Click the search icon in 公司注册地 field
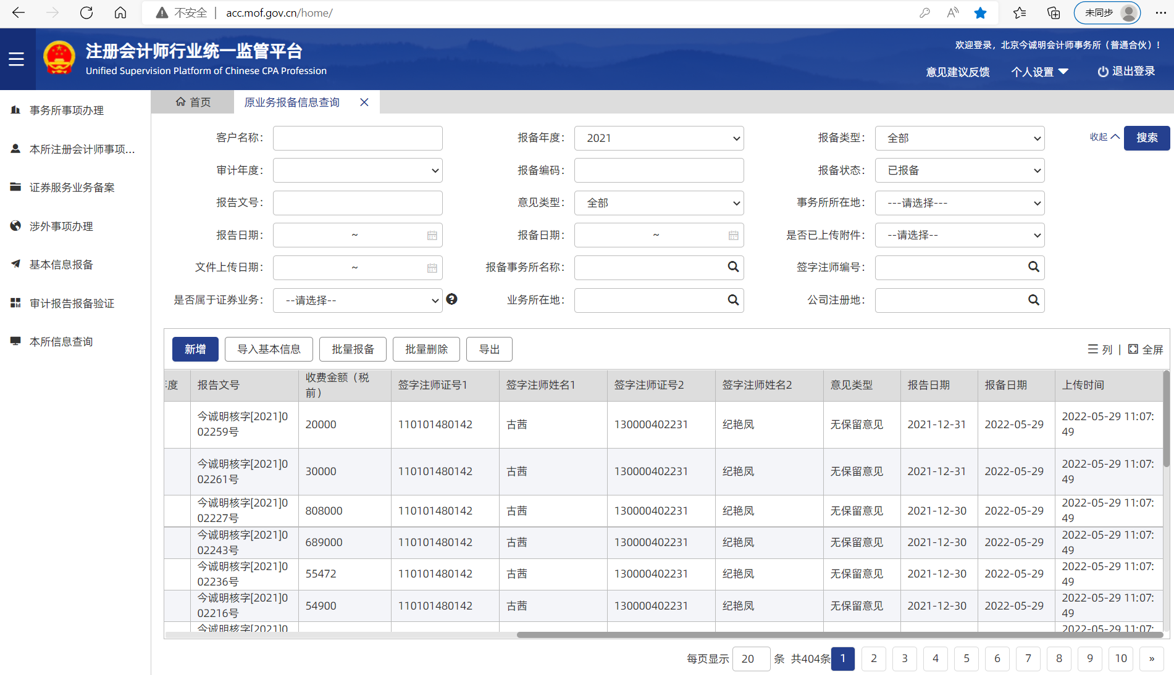Image resolution: width=1174 pixels, height=675 pixels. tap(1033, 300)
